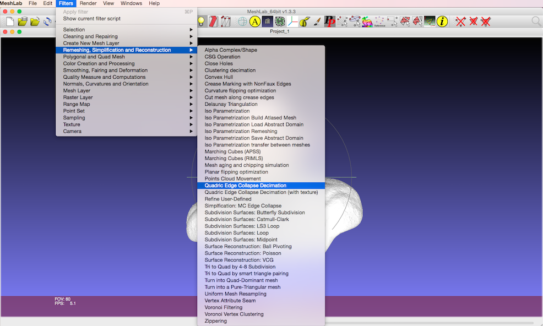Click the red slab face rendering icon

point(213,21)
